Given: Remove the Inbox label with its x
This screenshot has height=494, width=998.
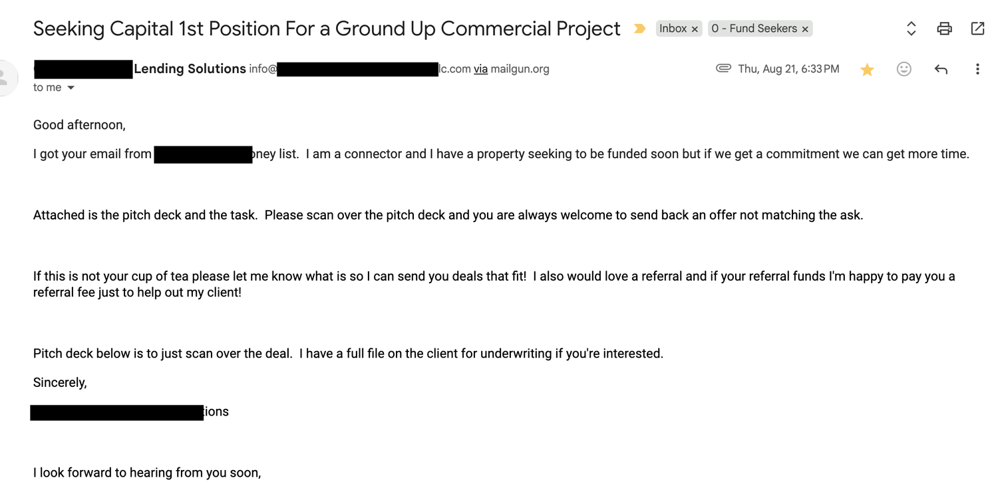Looking at the screenshot, I should [x=695, y=29].
